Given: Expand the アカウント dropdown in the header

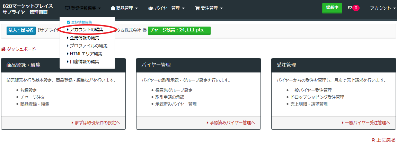Looking at the screenshot, I should click(x=382, y=8).
